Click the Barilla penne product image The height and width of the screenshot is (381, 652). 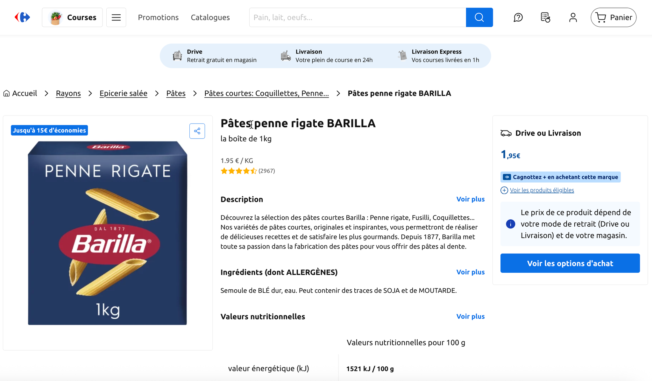(x=108, y=233)
